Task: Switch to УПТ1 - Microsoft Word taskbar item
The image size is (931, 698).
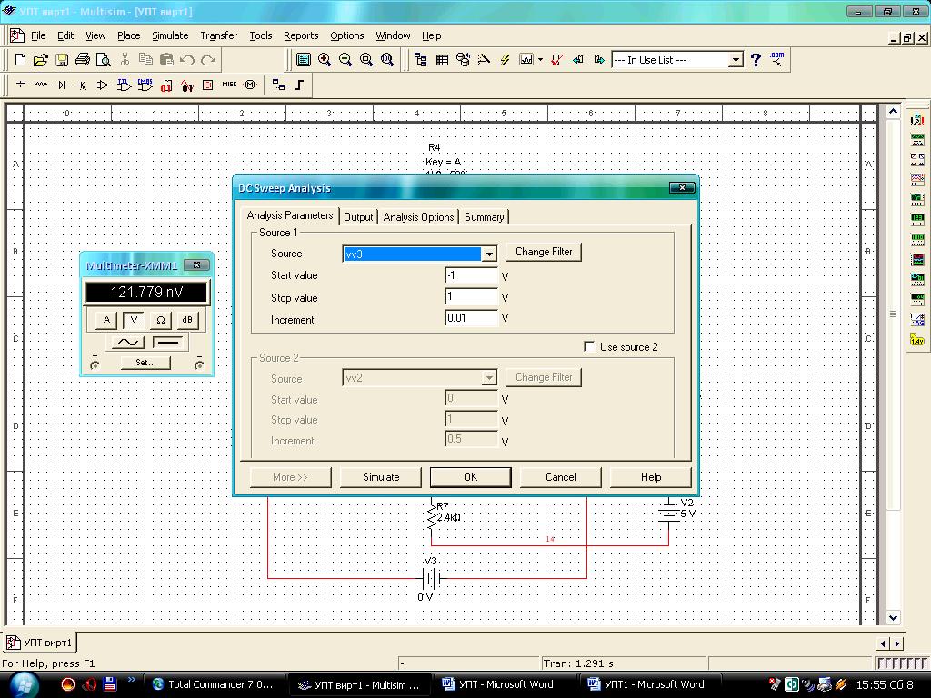Action: (649, 684)
